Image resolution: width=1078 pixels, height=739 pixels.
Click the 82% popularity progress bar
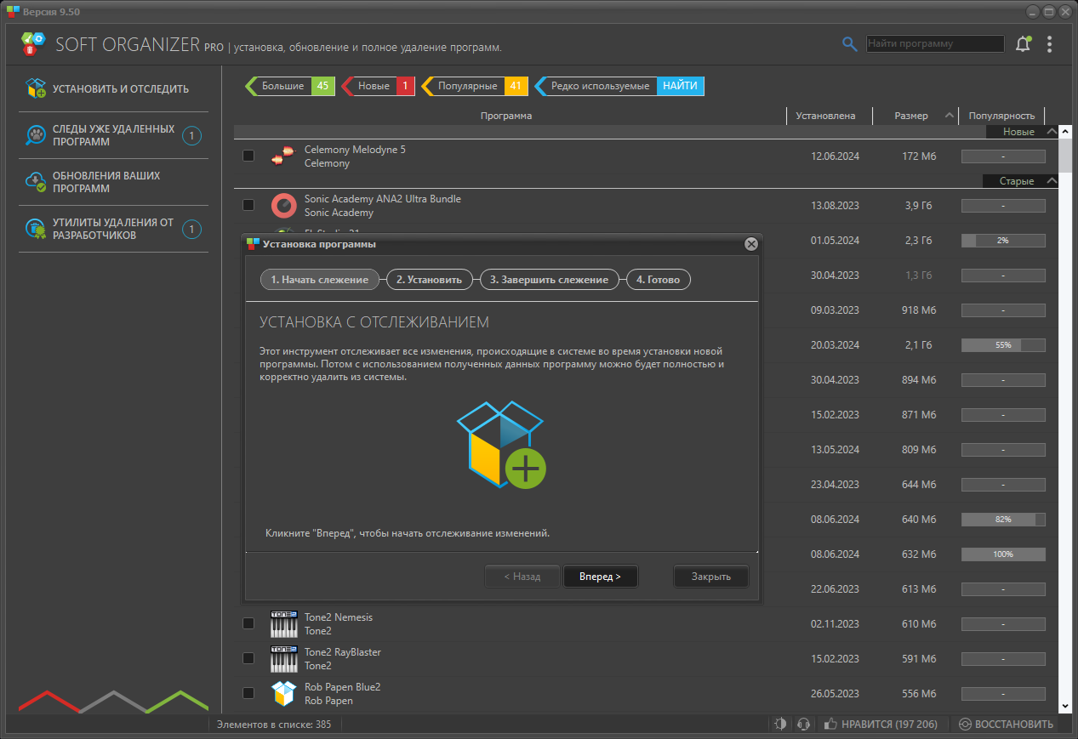coord(1003,520)
